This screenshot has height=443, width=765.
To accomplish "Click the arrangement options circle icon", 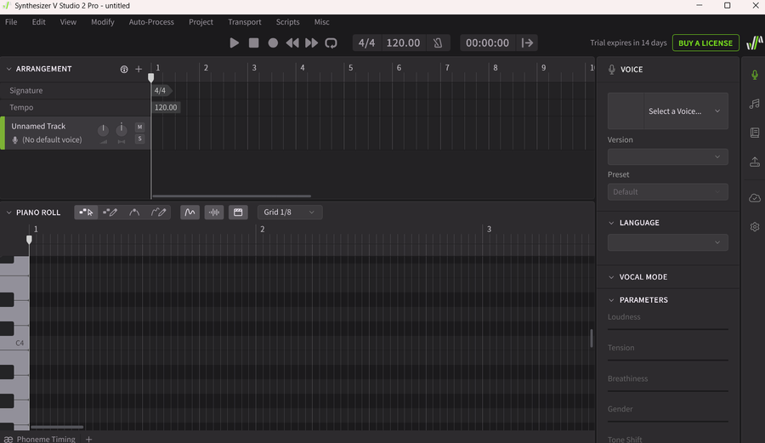I will click(x=124, y=69).
